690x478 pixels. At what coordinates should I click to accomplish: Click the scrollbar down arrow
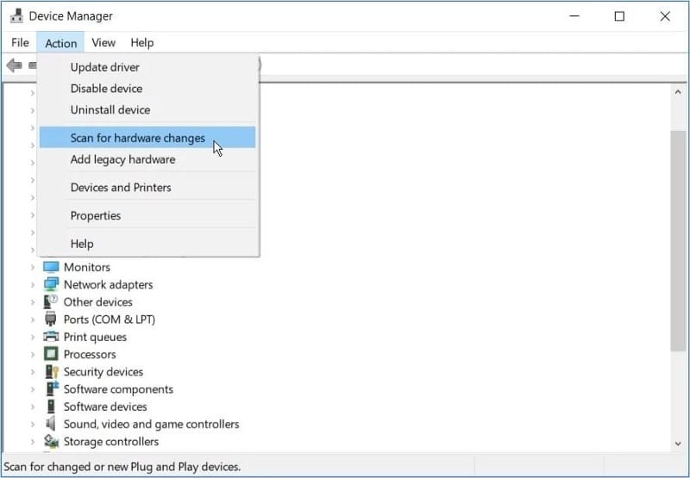pyautogui.click(x=678, y=444)
